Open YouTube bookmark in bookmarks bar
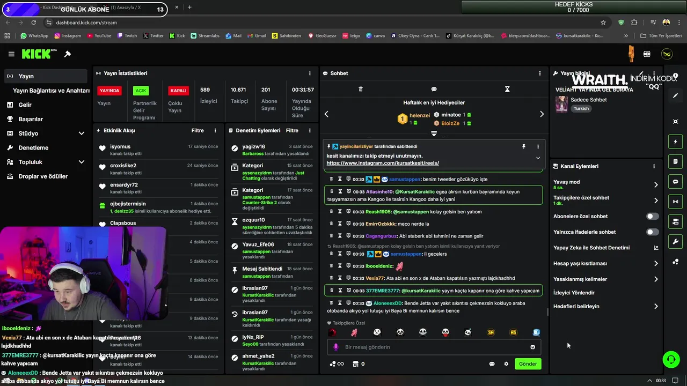Screen dimensions: 687x386 pos(99,36)
